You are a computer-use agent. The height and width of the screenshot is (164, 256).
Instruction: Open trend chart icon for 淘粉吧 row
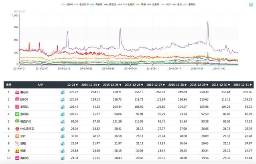coord(63,158)
